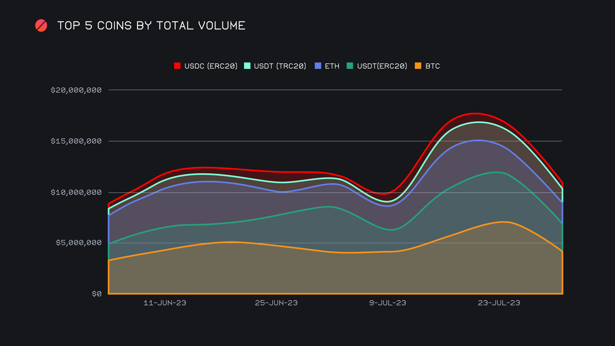Click the $20,000,000 y-axis label
The height and width of the screenshot is (346, 615).
click(x=76, y=90)
